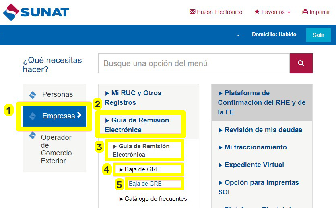Click the Operador de Comercio Exterior icon
Screen dimensions: 336x208
pyautogui.click(x=33, y=135)
